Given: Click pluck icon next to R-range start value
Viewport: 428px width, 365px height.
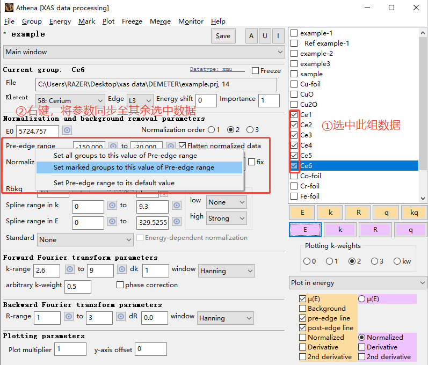Looking at the screenshot, I should 69,317.
